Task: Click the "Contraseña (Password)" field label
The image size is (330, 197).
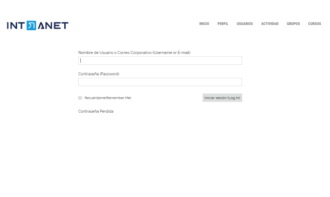Action: (x=99, y=74)
